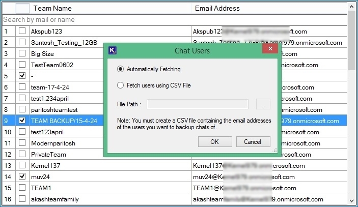This screenshot has width=358, height=207.
Task: Select the akashteamfamily name cell
Action: (x=111, y=199)
